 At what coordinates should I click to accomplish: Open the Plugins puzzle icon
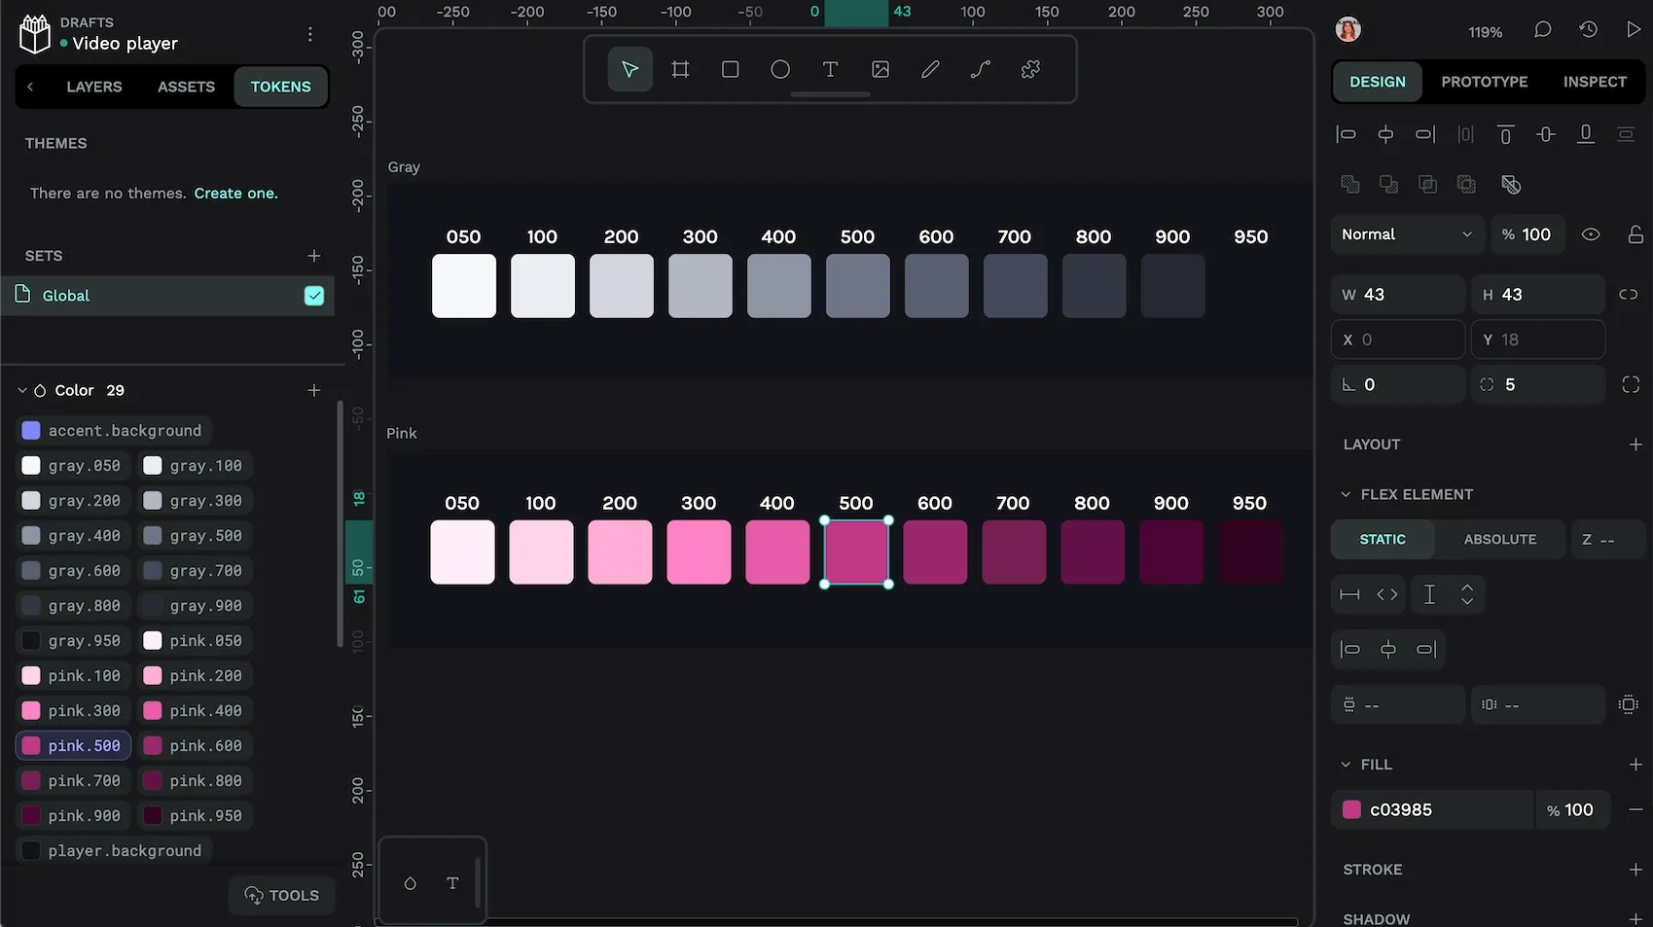1030,69
